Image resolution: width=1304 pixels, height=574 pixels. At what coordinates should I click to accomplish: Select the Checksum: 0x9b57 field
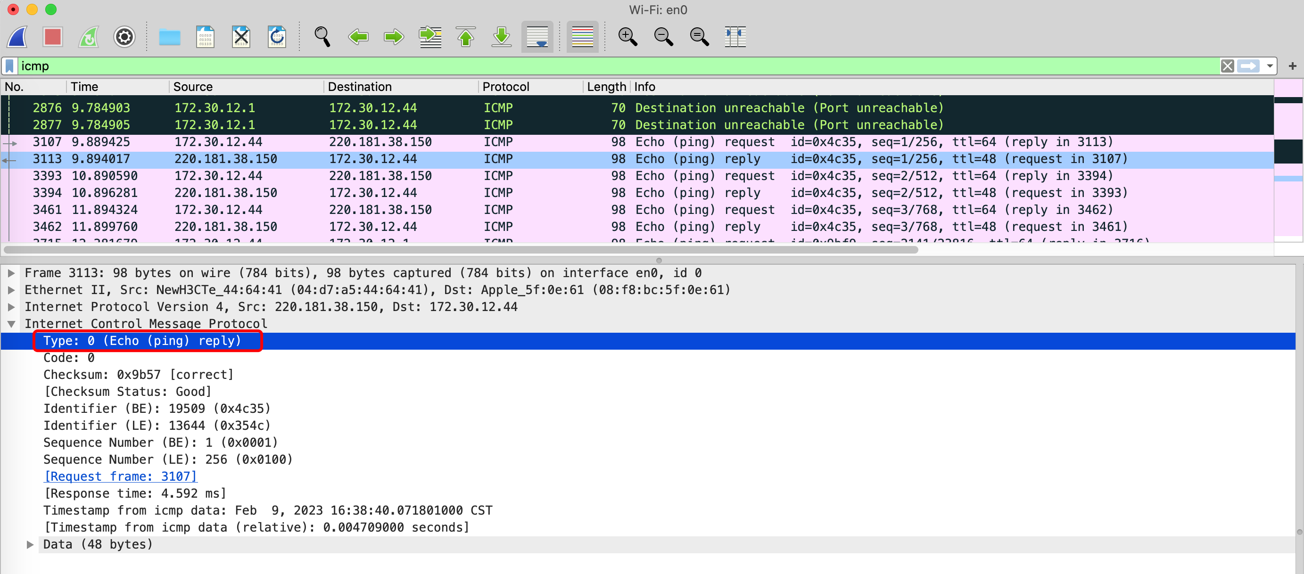648,375
